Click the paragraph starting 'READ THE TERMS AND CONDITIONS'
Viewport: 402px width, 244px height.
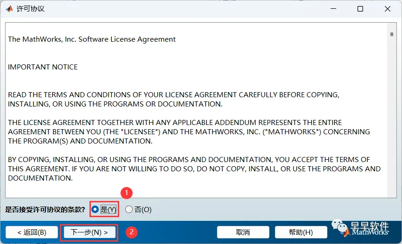(x=173, y=100)
